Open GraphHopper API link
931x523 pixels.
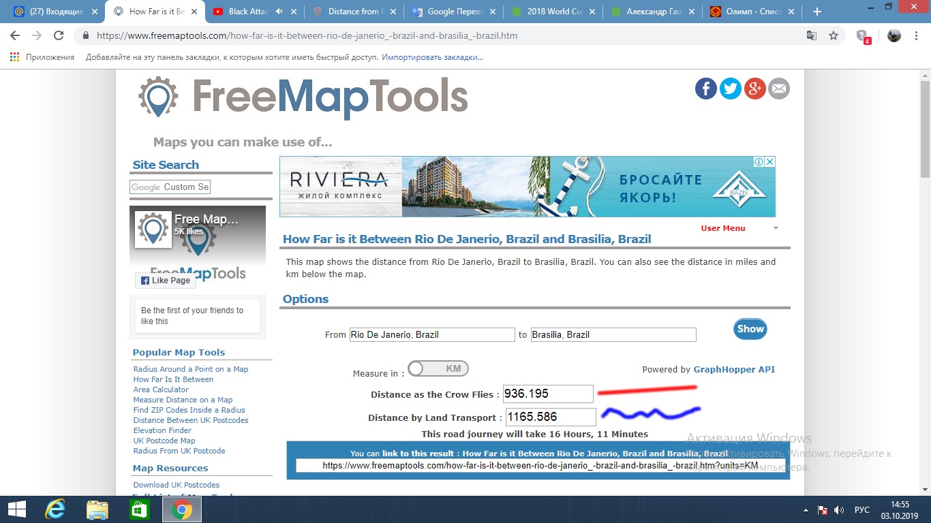click(734, 370)
